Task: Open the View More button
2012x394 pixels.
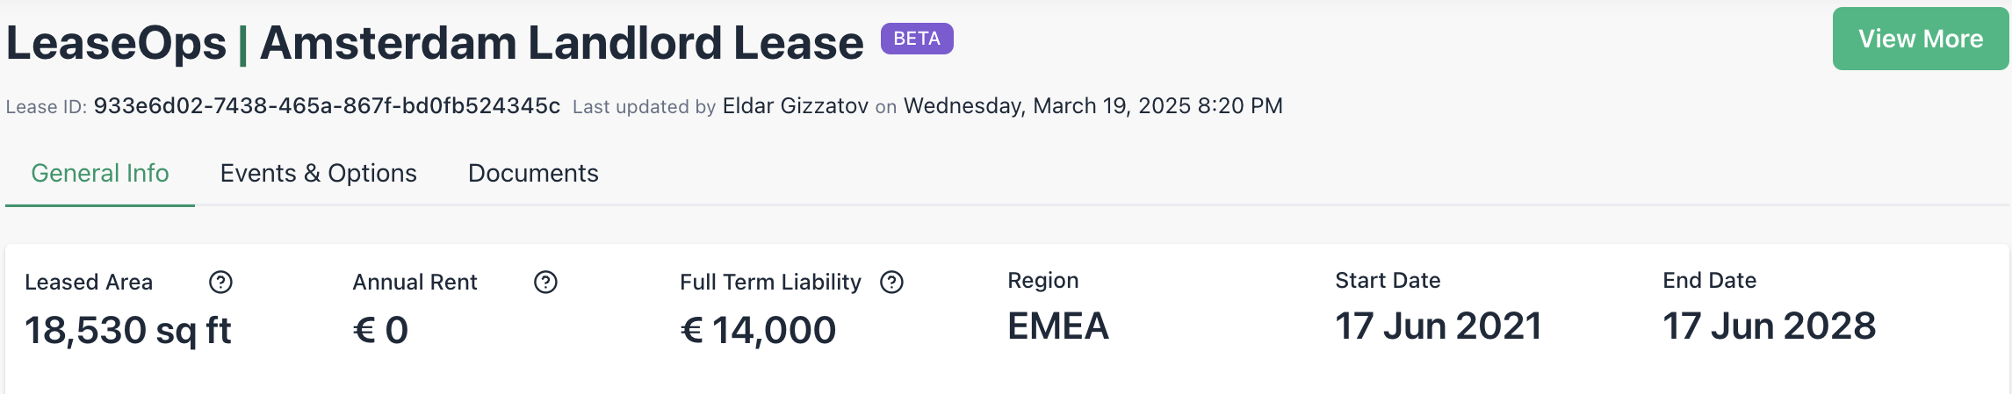Action: (1920, 39)
